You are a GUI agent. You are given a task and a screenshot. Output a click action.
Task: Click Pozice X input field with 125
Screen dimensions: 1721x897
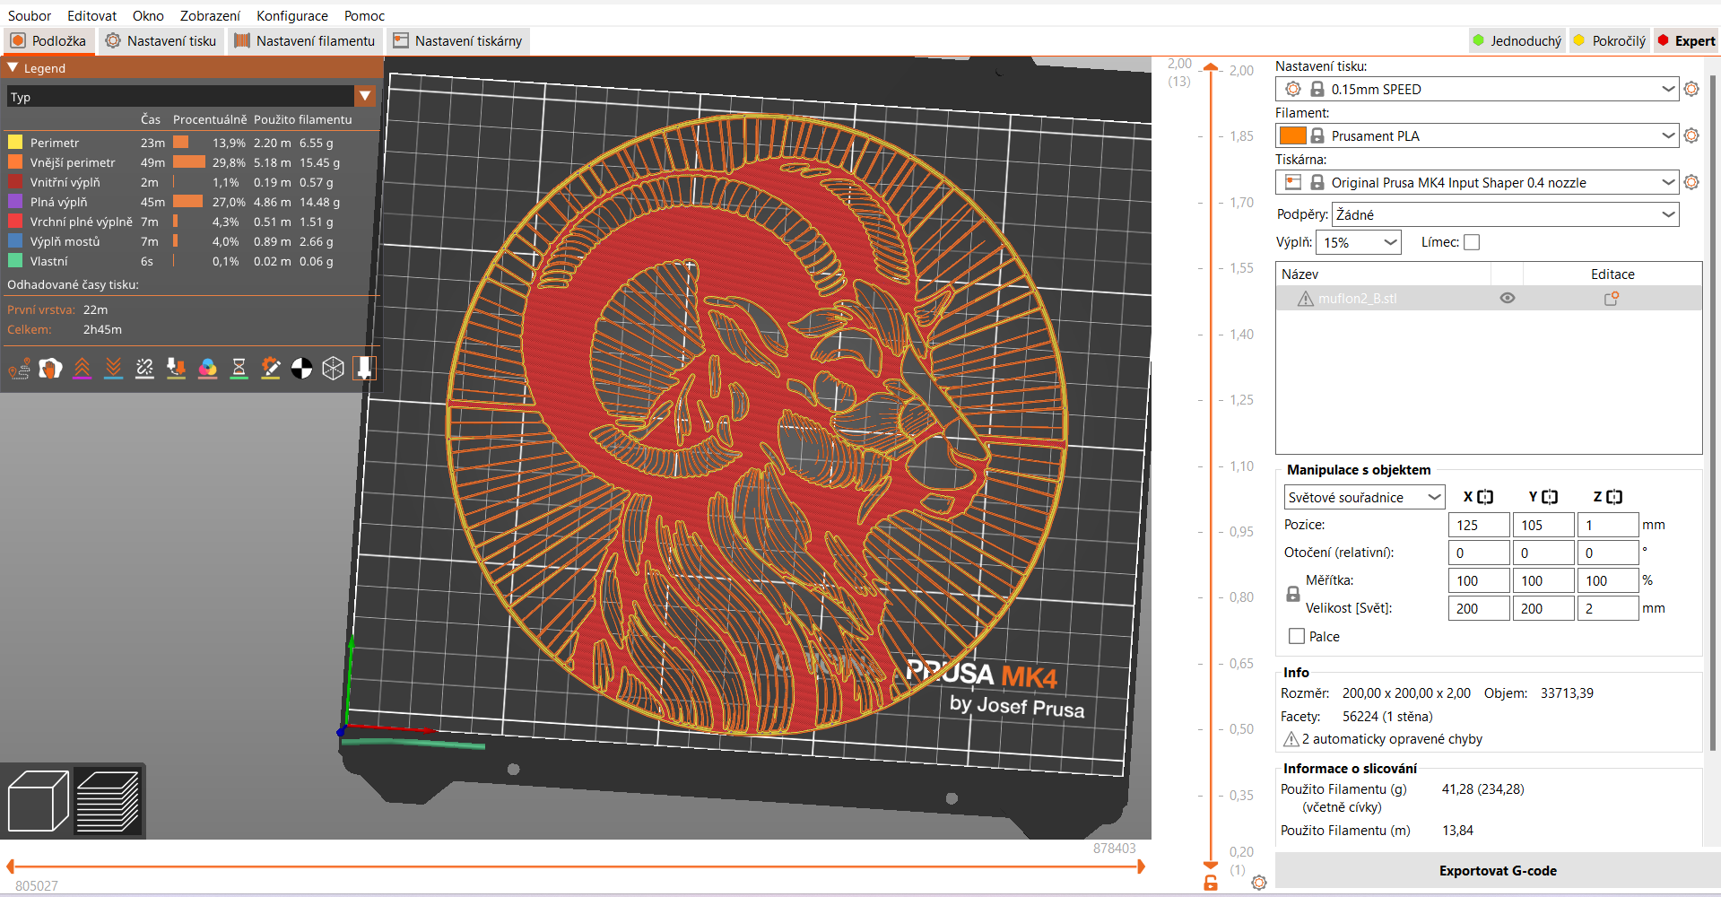click(1479, 525)
